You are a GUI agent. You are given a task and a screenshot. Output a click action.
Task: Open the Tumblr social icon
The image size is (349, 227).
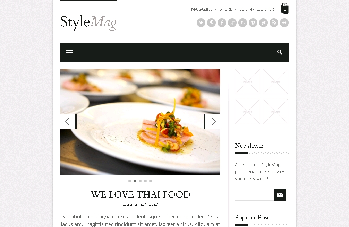(x=242, y=23)
